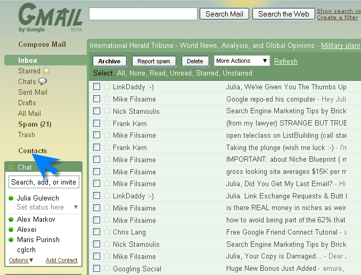This screenshot has height=275, width=361.
Task: Expand the Set status here dropdown
Action: [76, 207]
